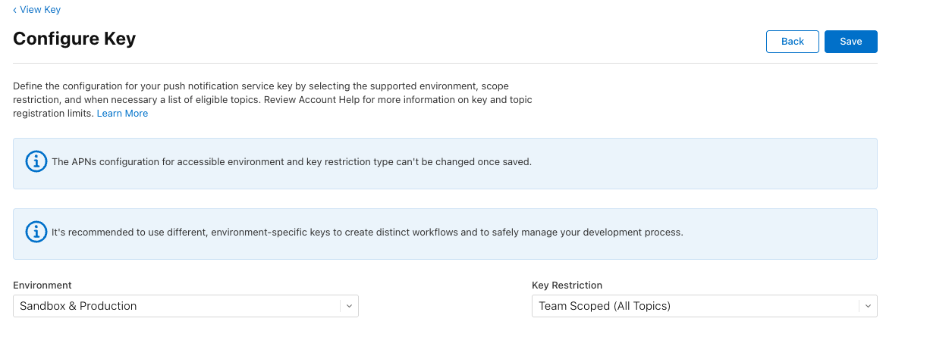Click the Key Restriction field label
The height and width of the screenshot is (359, 930).
click(567, 286)
